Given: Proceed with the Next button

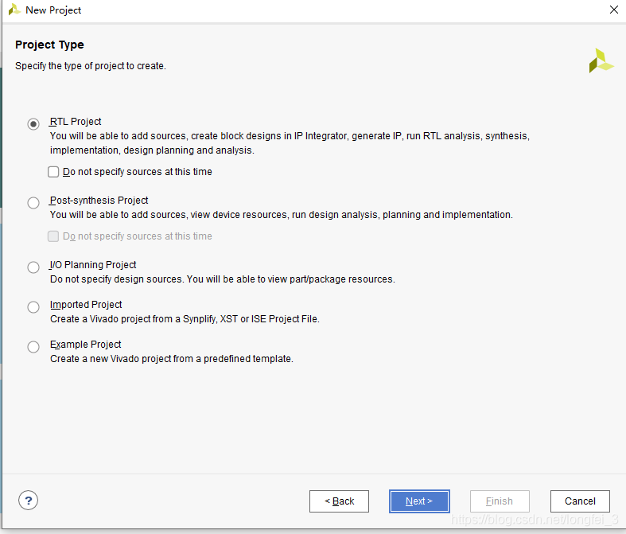Looking at the screenshot, I should click(419, 501).
